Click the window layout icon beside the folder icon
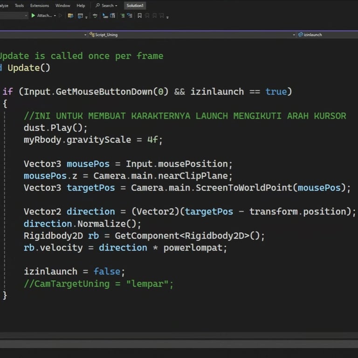The width and height of the screenshot is (358, 358). point(80,15)
